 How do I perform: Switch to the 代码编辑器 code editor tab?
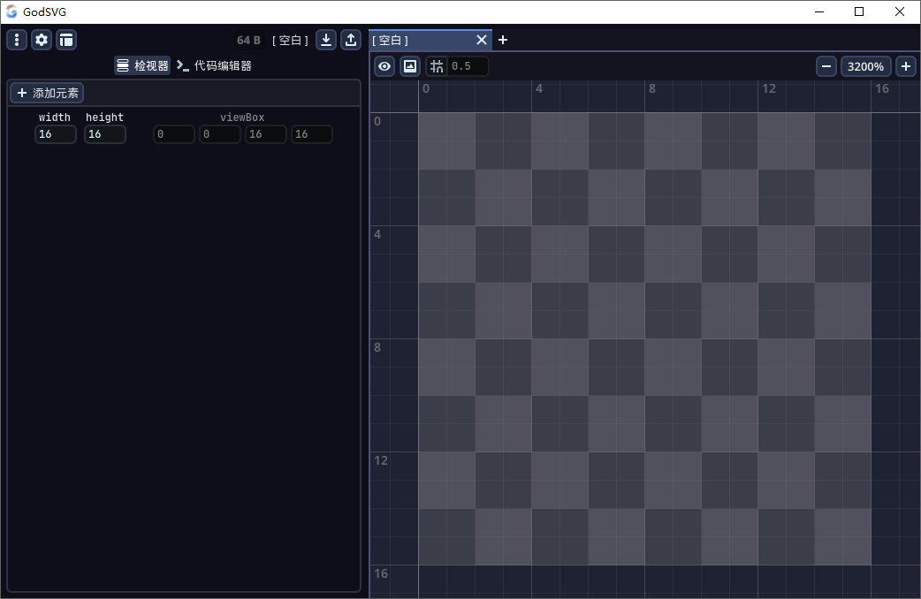coord(214,65)
